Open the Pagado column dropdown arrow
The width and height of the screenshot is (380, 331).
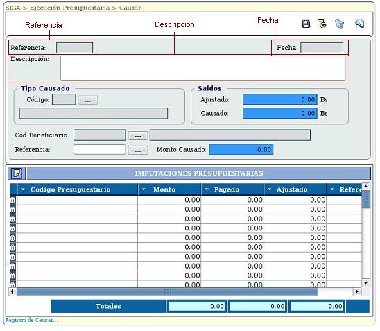click(207, 189)
